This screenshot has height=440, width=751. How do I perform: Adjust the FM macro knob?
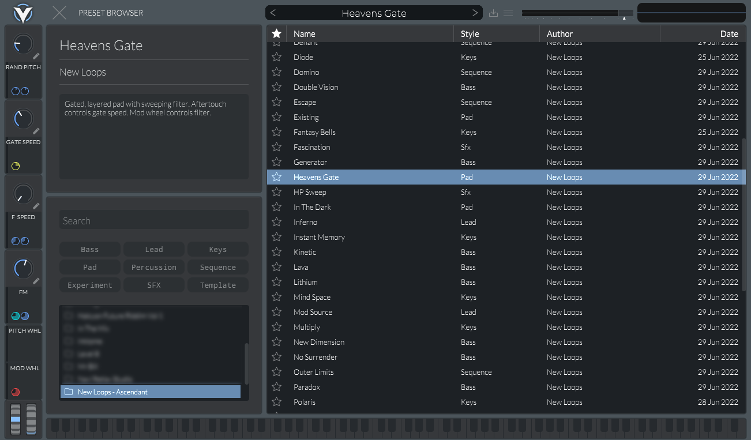pos(23,269)
